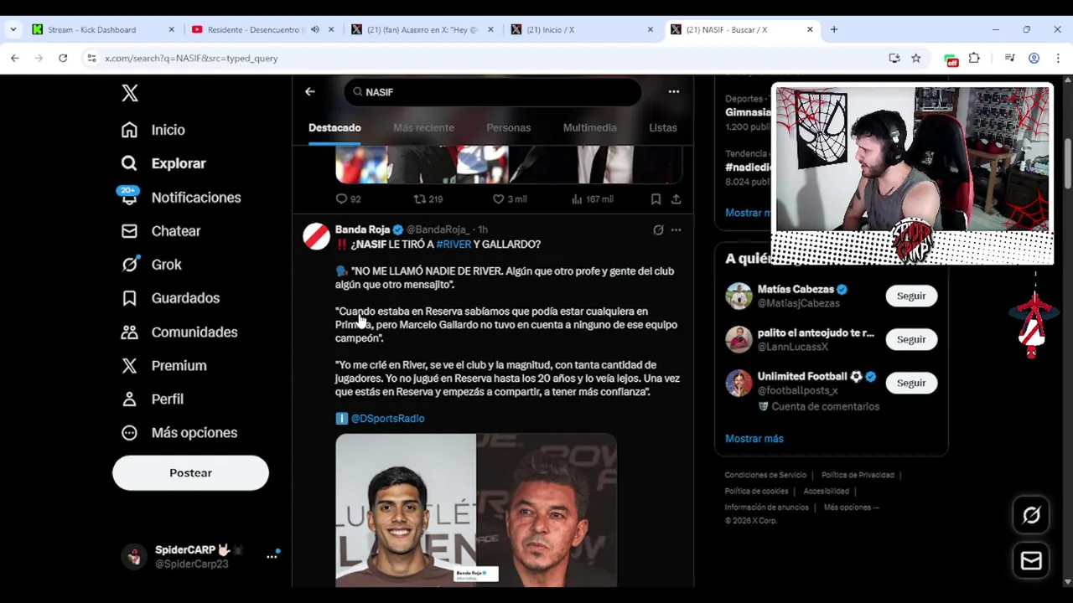Open the #RIVER hashtag link
1073x603 pixels.
pos(454,245)
